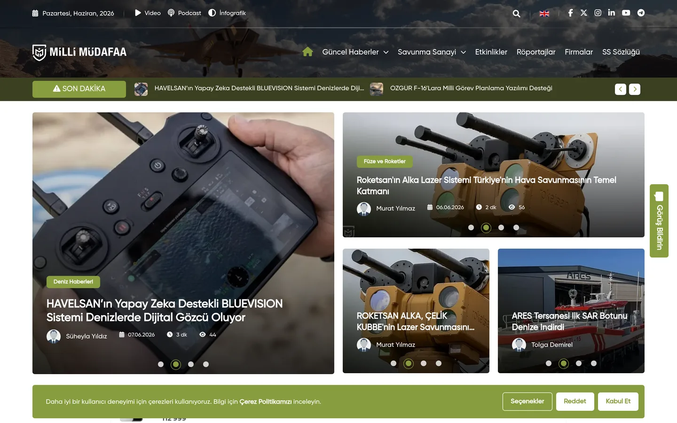Open the Video section
Image resolution: width=677 pixels, height=423 pixels.
[x=148, y=13]
